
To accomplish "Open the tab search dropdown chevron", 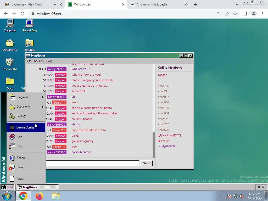I will pyautogui.click(x=237, y=4).
